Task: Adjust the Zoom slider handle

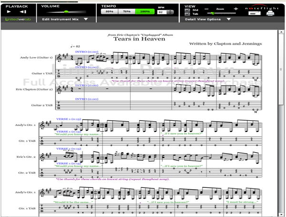Action: click(x=213, y=13)
